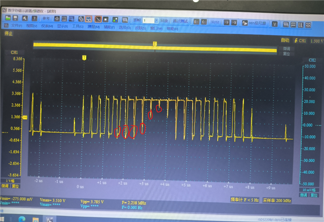Click the CH2 10 mV/格 scale setting
Viewport: 324px width, 222px height.
point(309,190)
